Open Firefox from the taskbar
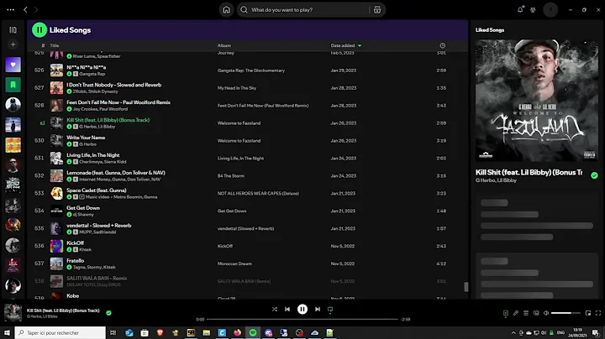 [237, 332]
